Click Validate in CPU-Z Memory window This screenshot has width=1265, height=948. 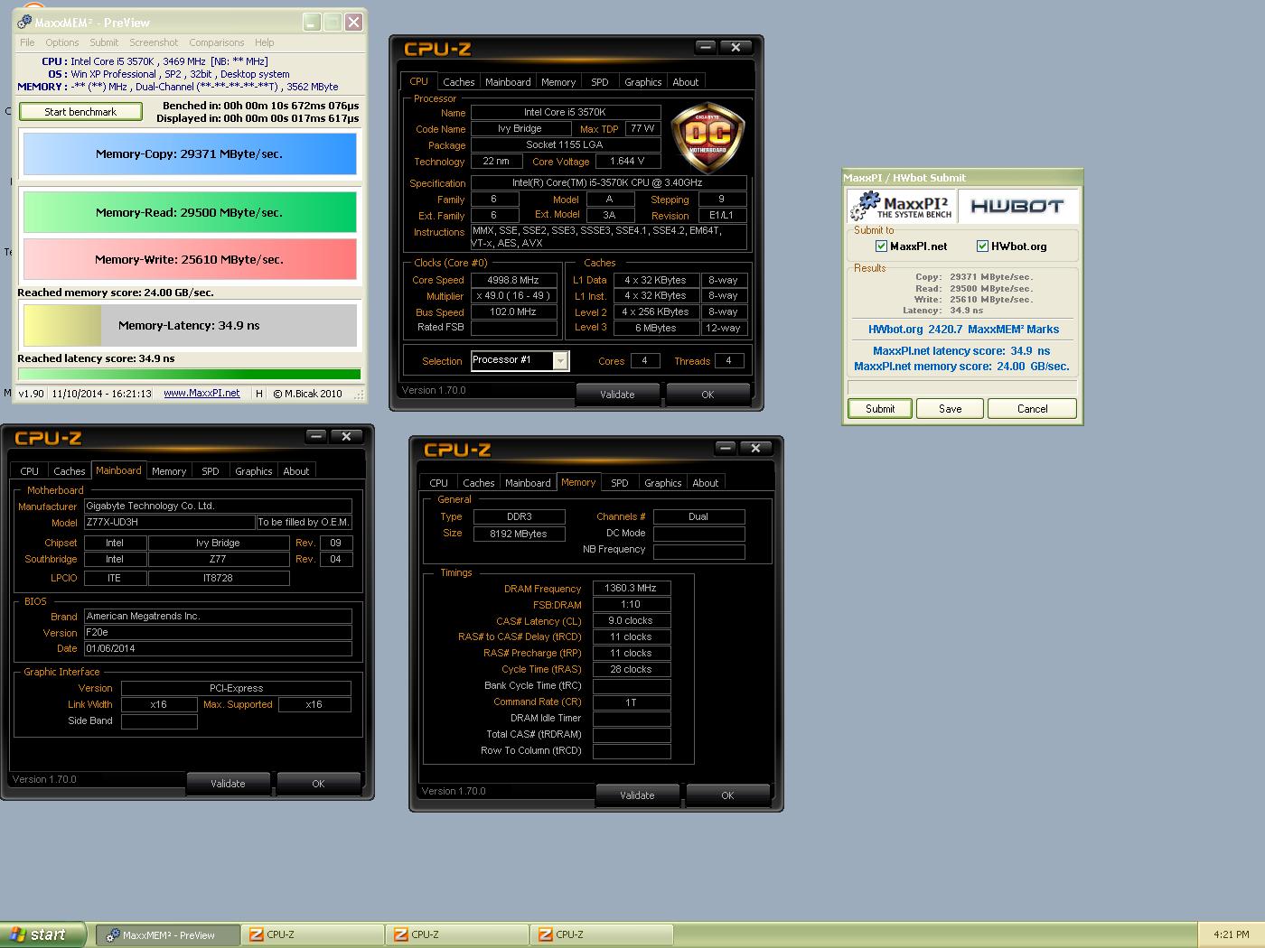[x=638, y=795]
